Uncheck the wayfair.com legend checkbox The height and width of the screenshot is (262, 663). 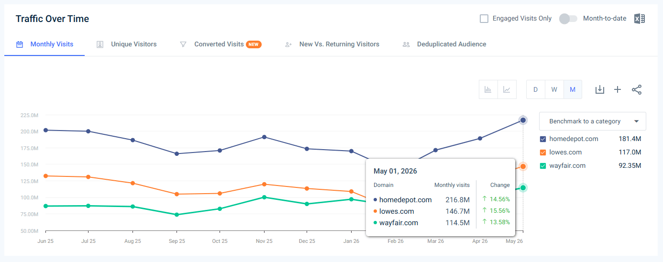[x=543, y=166]
